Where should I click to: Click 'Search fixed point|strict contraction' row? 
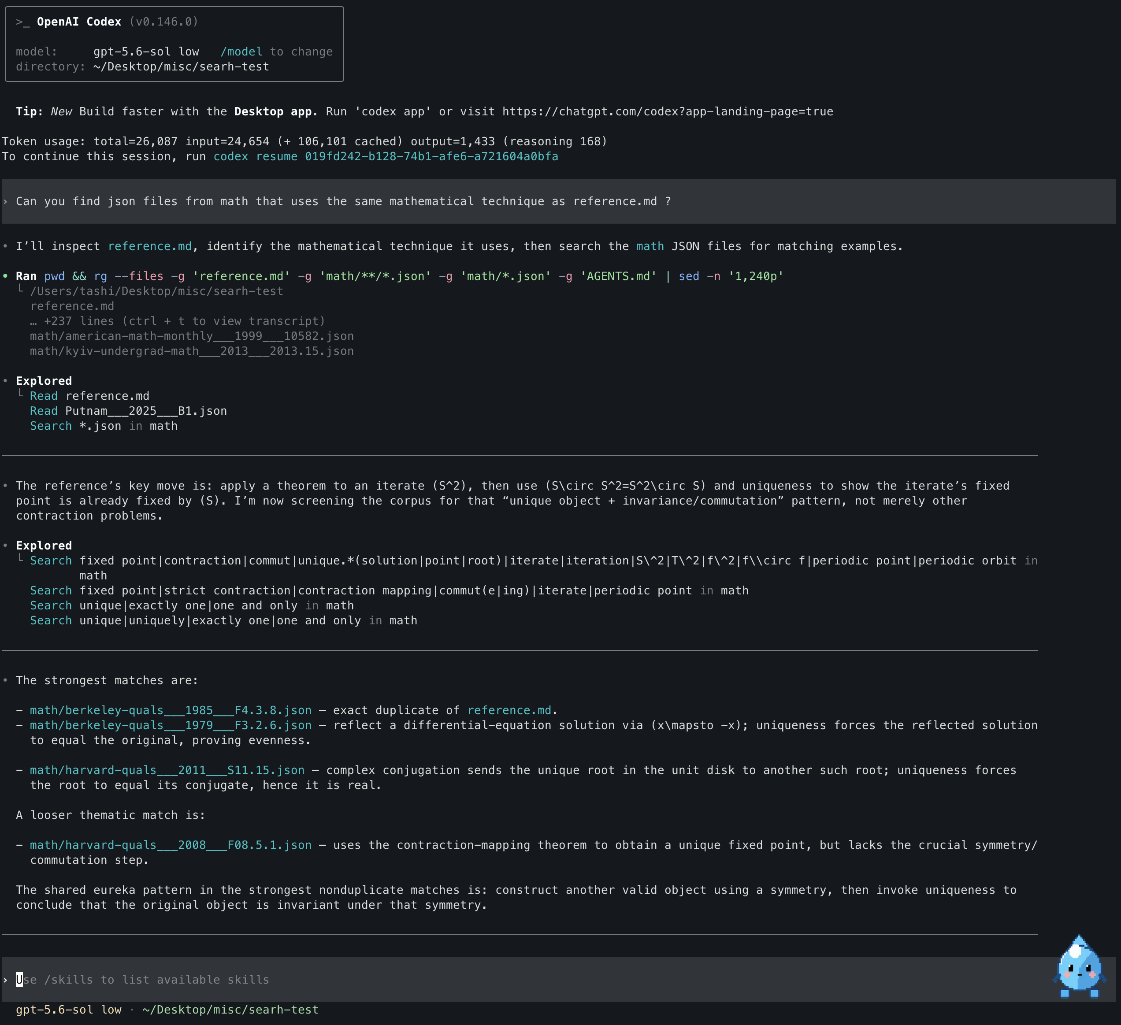pyautogui.click(x=389, y=590)
